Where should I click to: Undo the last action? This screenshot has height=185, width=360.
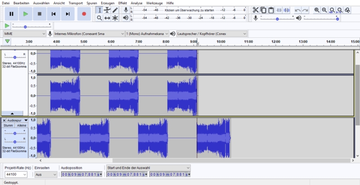[x=298, y=10]
